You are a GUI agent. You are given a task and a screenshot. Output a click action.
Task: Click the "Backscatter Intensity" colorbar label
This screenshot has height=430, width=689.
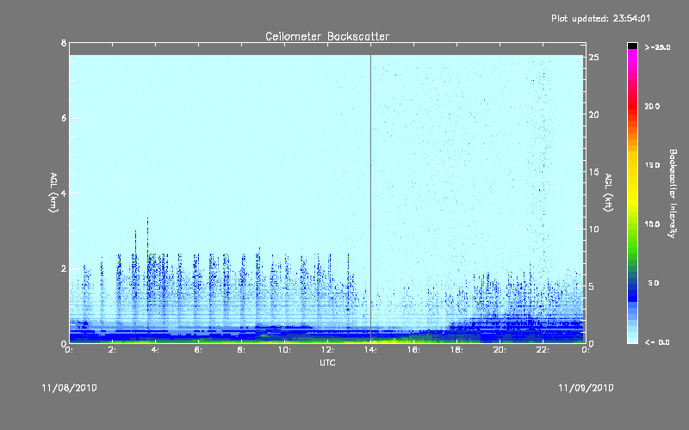673,193
